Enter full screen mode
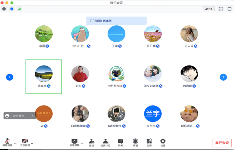This screenshot has width=234, height=150. [221, 9]
